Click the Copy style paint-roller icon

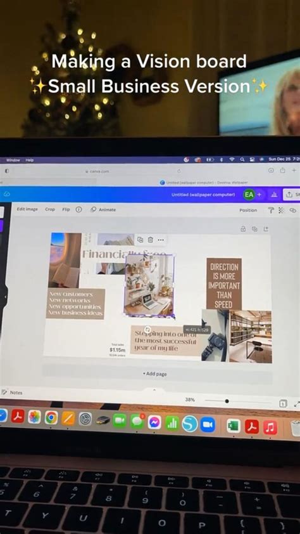click(x=271, y=210)
